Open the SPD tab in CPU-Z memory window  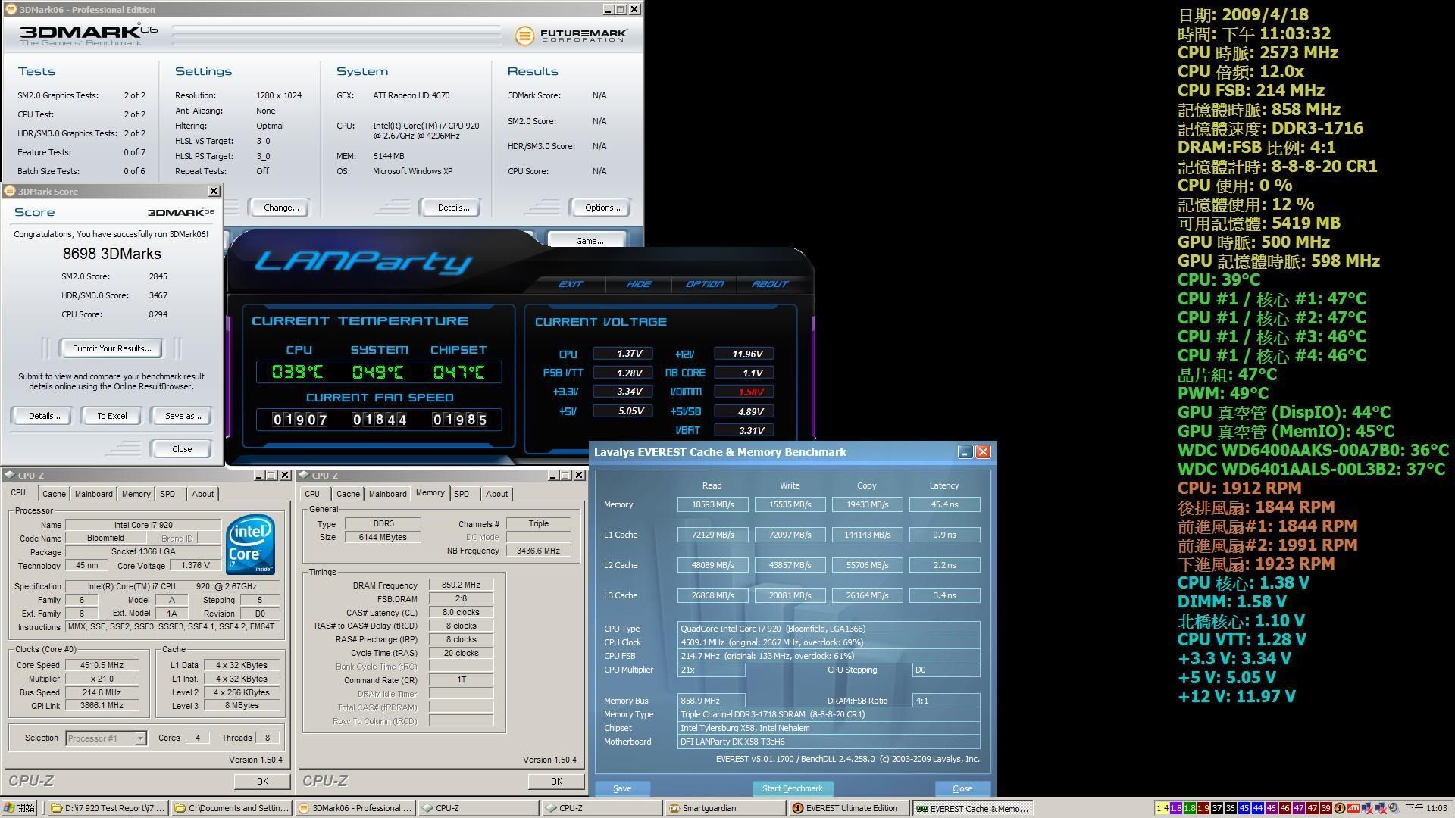coord(462,494)
